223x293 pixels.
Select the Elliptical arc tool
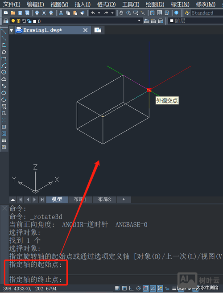(4, 99)
